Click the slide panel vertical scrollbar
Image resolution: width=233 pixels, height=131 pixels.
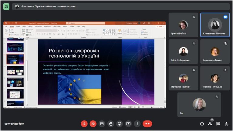[x=27, y=71]
